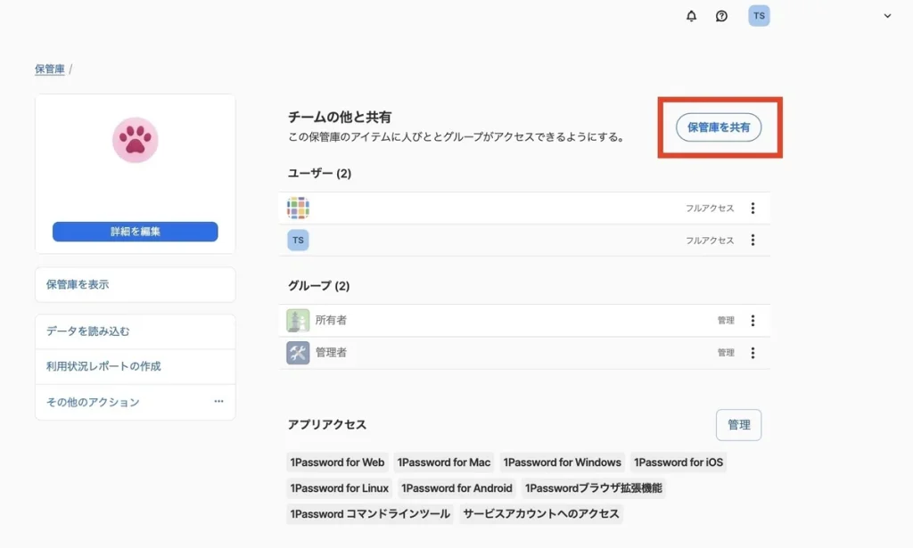This screenshot has width=913, height=548.
Task: Select 保管庫を表示 in sidebar
Action: [136, 285]
